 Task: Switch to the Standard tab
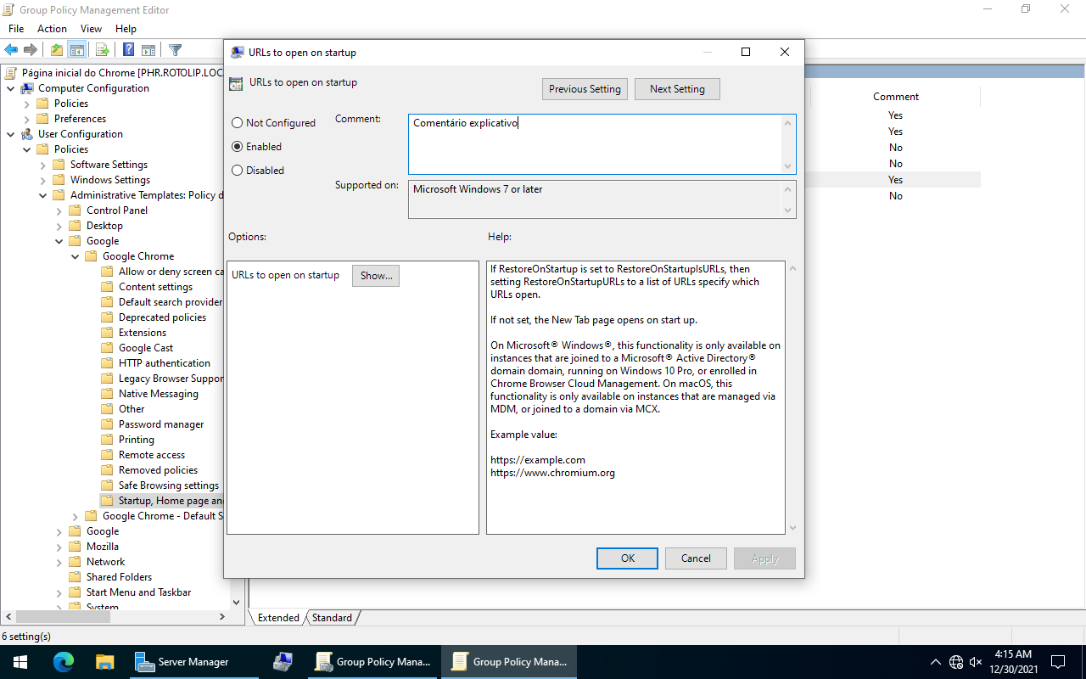(x=332, y=618)
